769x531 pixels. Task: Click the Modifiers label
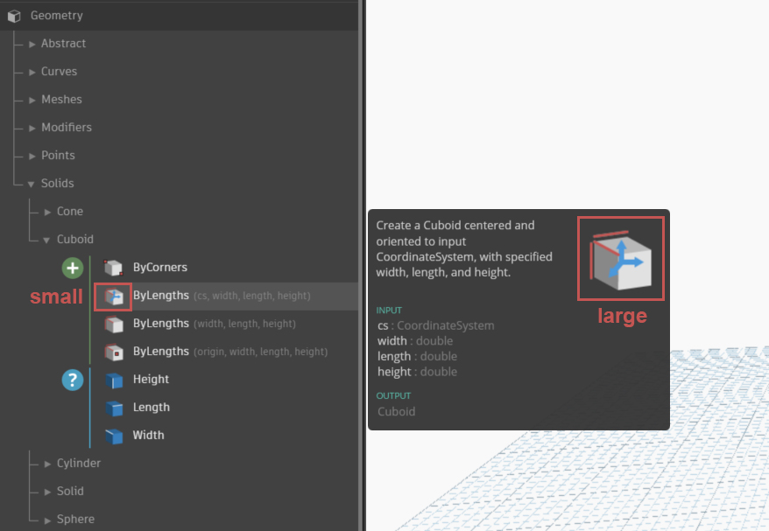pyautogui.click(x=67, y=128)
